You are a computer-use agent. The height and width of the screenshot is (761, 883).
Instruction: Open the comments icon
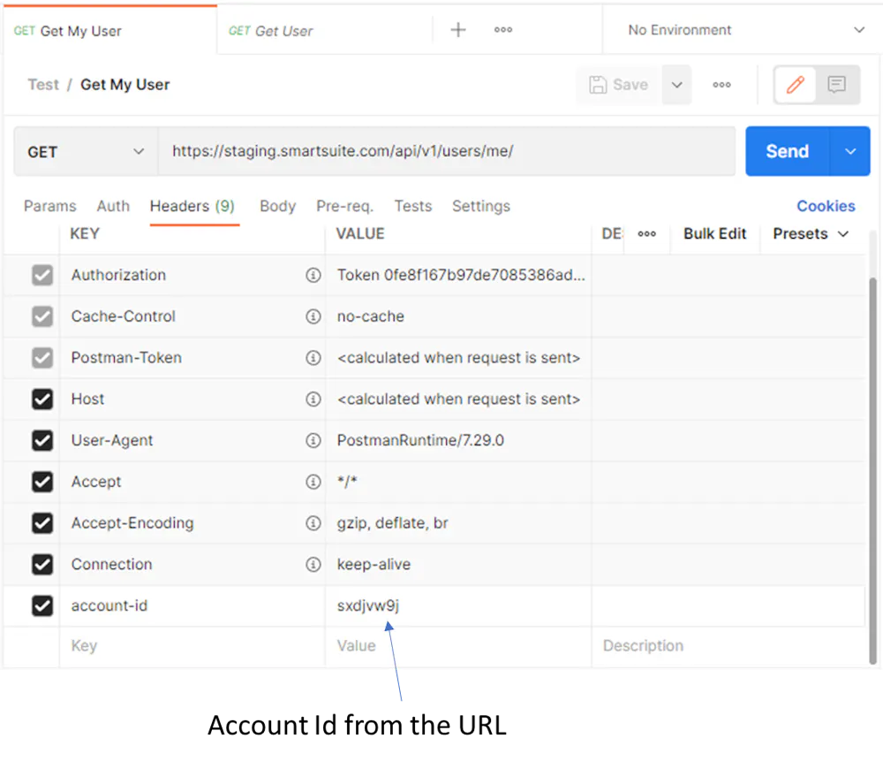pos(837,85)
